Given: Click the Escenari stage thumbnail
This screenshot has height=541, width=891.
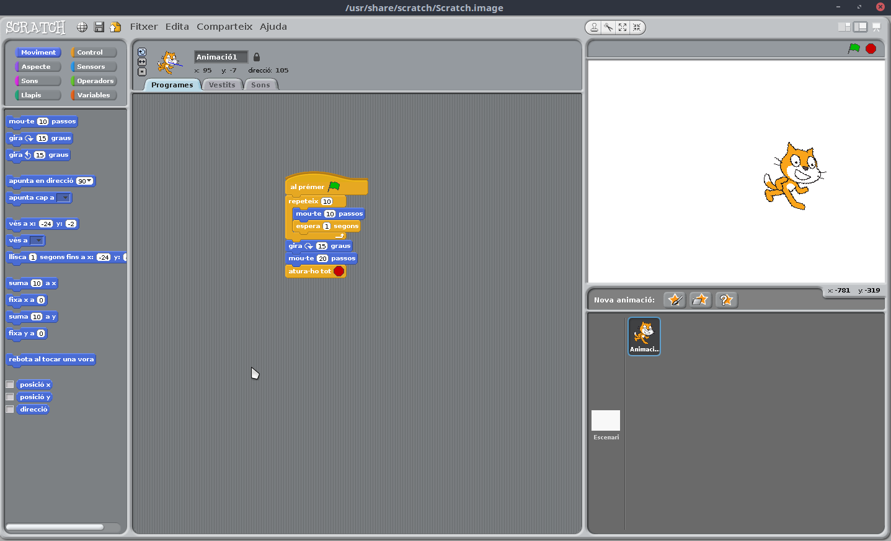Looking at the screenshot, I should click(606, 421).
